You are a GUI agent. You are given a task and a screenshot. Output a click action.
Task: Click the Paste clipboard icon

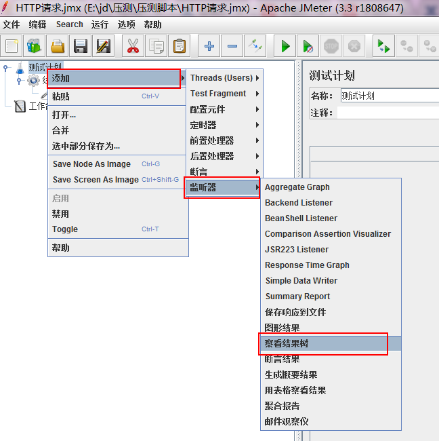pyautogui.click(x=180, y=46)
